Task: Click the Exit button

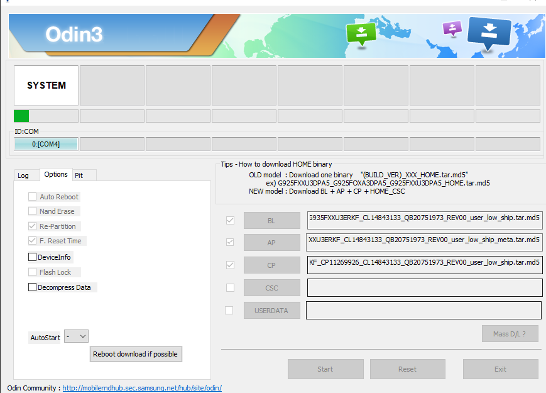Action: tap(500, 369)
